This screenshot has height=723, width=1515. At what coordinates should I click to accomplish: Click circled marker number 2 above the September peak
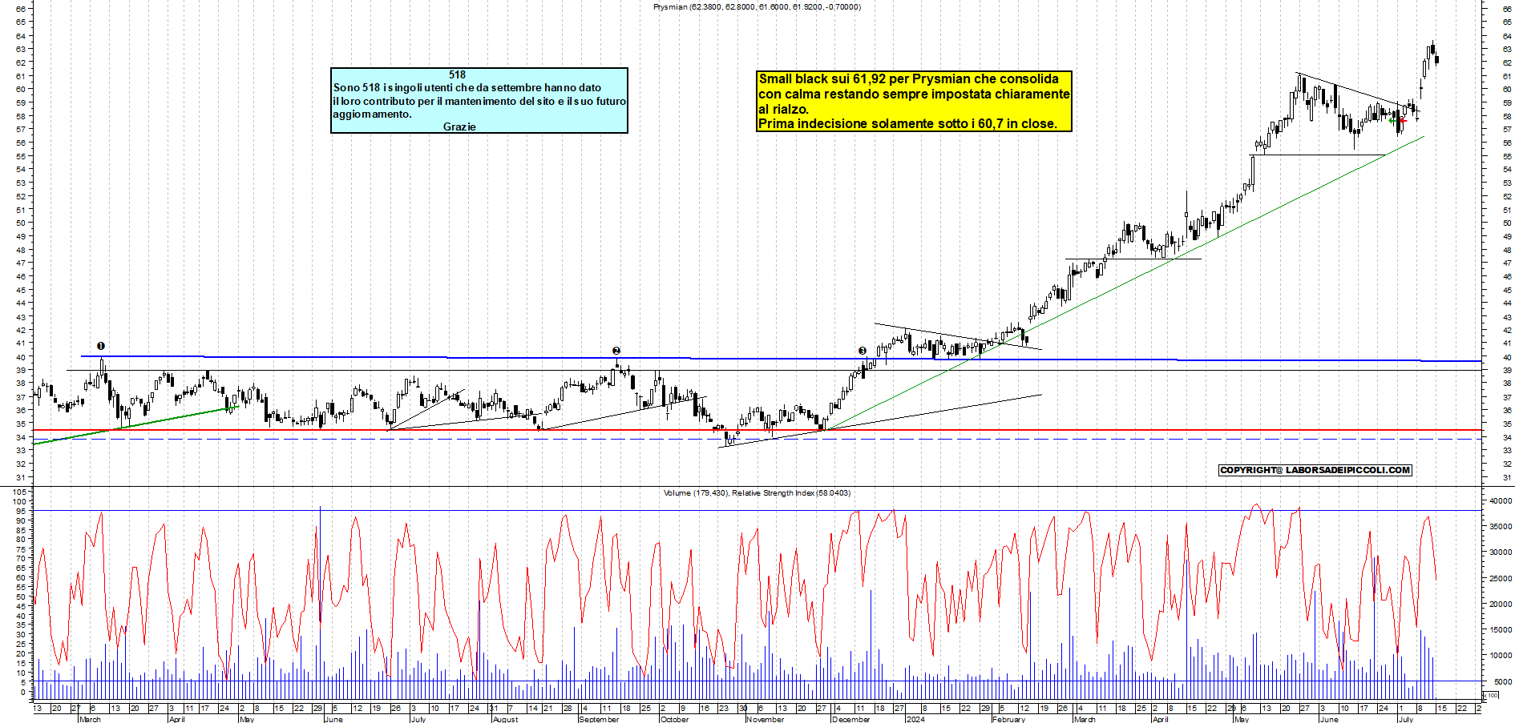tap(616, 351)
